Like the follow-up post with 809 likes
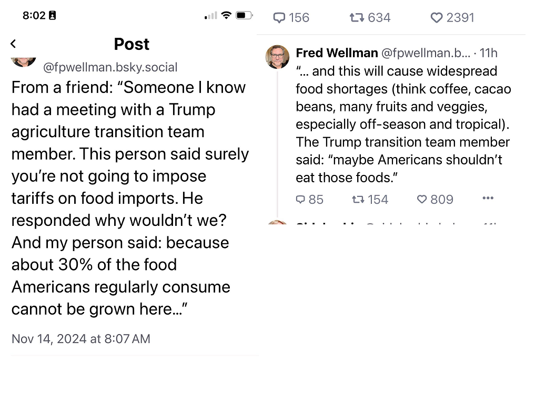The width and height of the screenshot is (556, 395). (x=435, y=199)
